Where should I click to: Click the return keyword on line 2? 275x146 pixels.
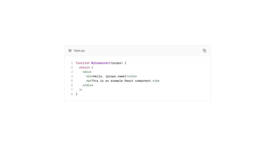[84, 67]
